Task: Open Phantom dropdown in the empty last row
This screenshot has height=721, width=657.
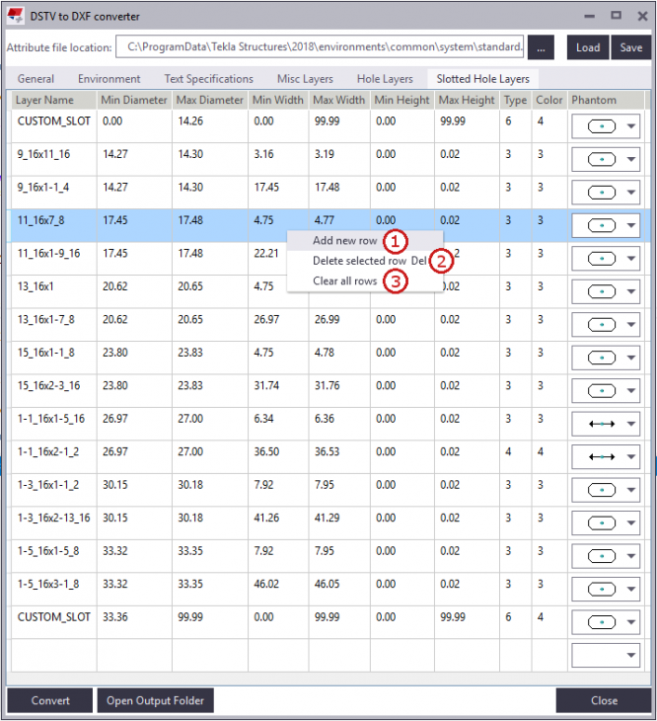Action: tap(606, 655)
